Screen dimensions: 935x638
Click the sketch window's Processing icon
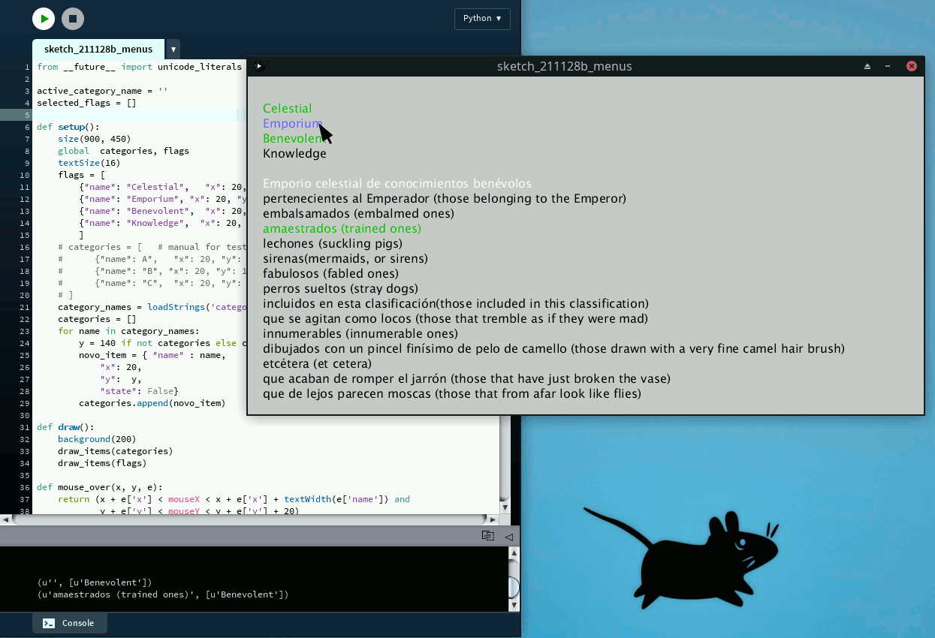tap(259, 66)
